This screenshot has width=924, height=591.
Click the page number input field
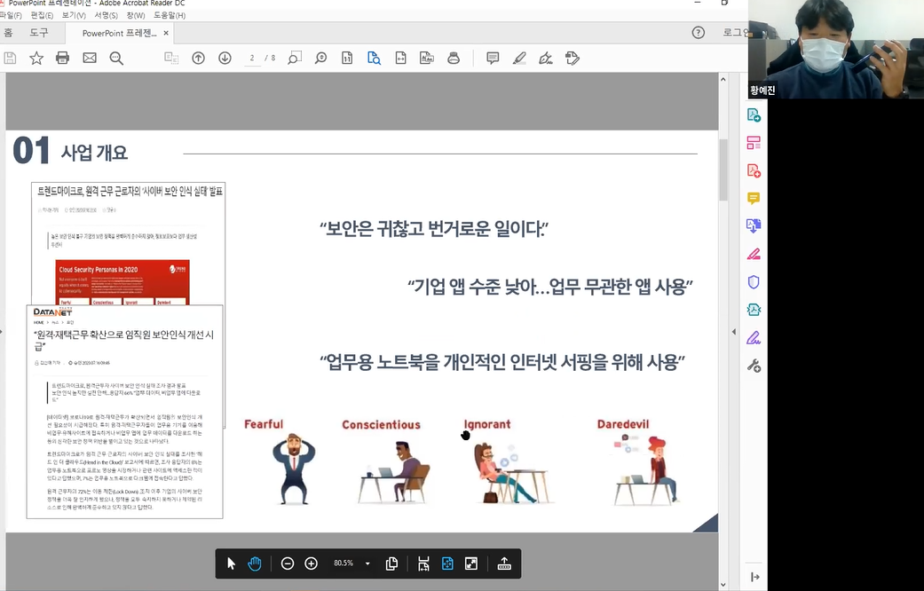(253, 59)
